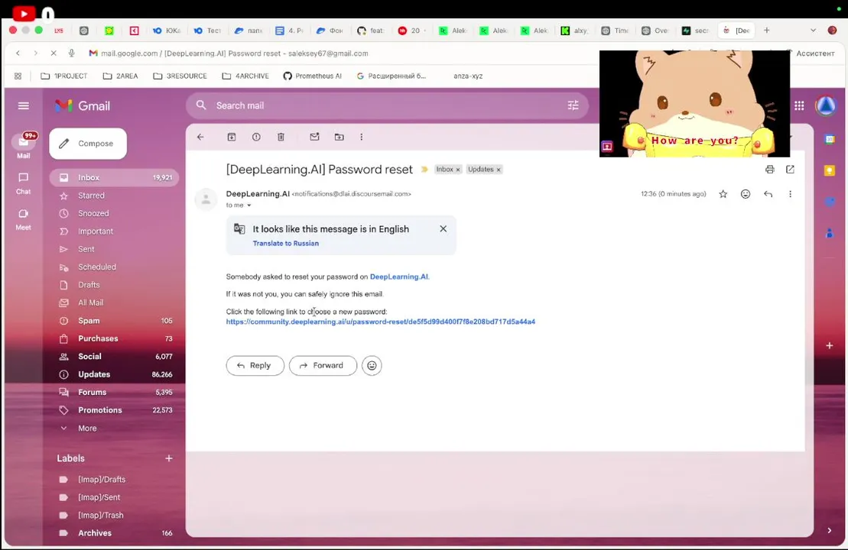Open the Google account avatar
The image size is (848, 550).
[825, 106]
